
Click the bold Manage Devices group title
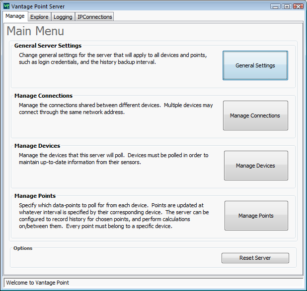(37, 146)
